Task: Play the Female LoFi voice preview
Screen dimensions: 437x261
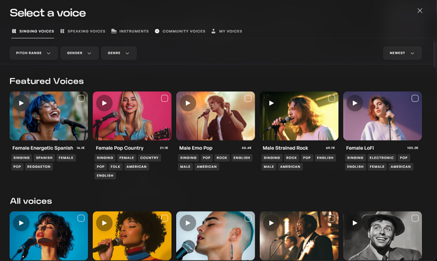Action: click(355, 103)
